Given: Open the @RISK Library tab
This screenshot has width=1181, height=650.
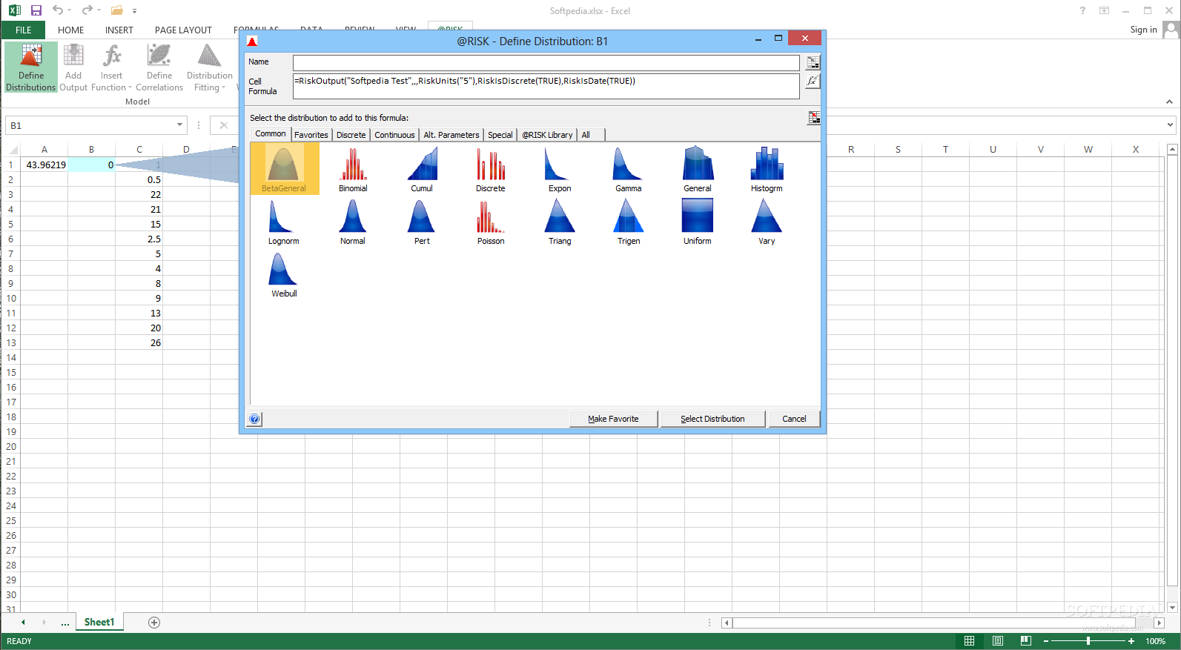Looking at the screenshot, I should point(547,135).
